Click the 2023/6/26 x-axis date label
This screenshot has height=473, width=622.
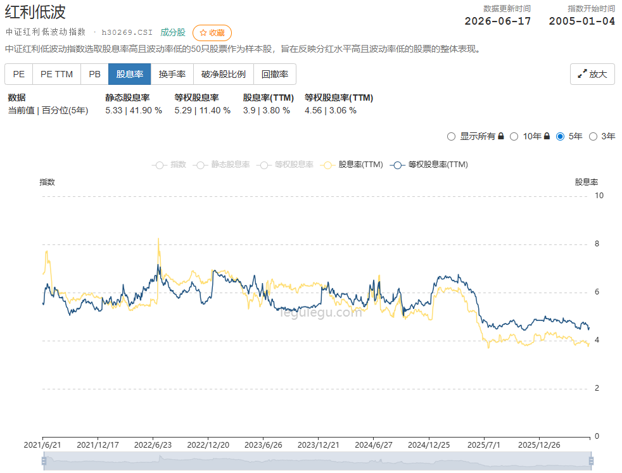pyautogui.click(x=263, y=445)
